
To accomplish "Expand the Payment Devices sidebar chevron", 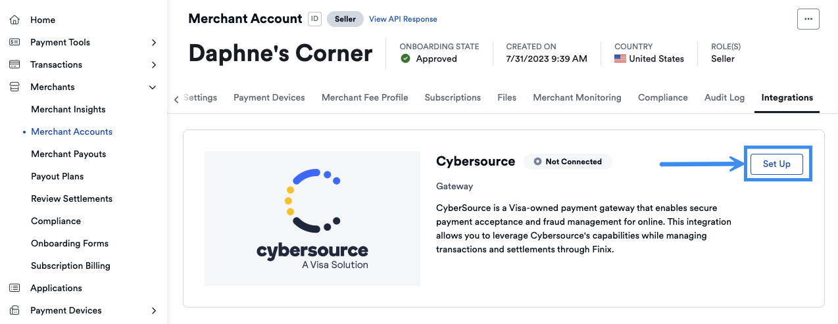I will click(153, 310).
